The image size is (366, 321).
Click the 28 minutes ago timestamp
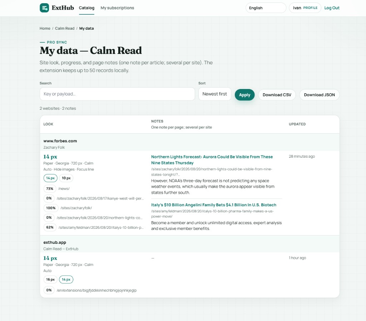pyautogui.click(x=302, y=156)
